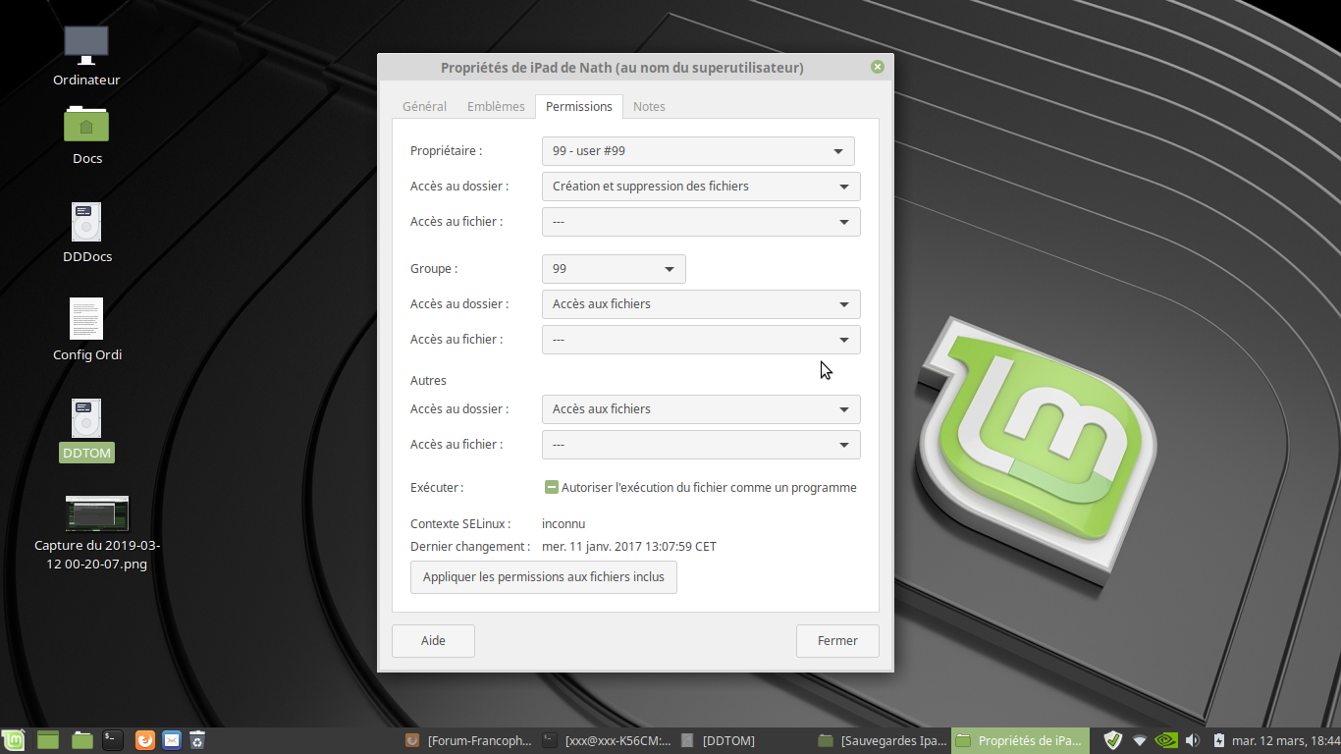Viewport: 1341px width, 754px height.
Task: Open Autres file access dropdown
Action: pos(701,445)
